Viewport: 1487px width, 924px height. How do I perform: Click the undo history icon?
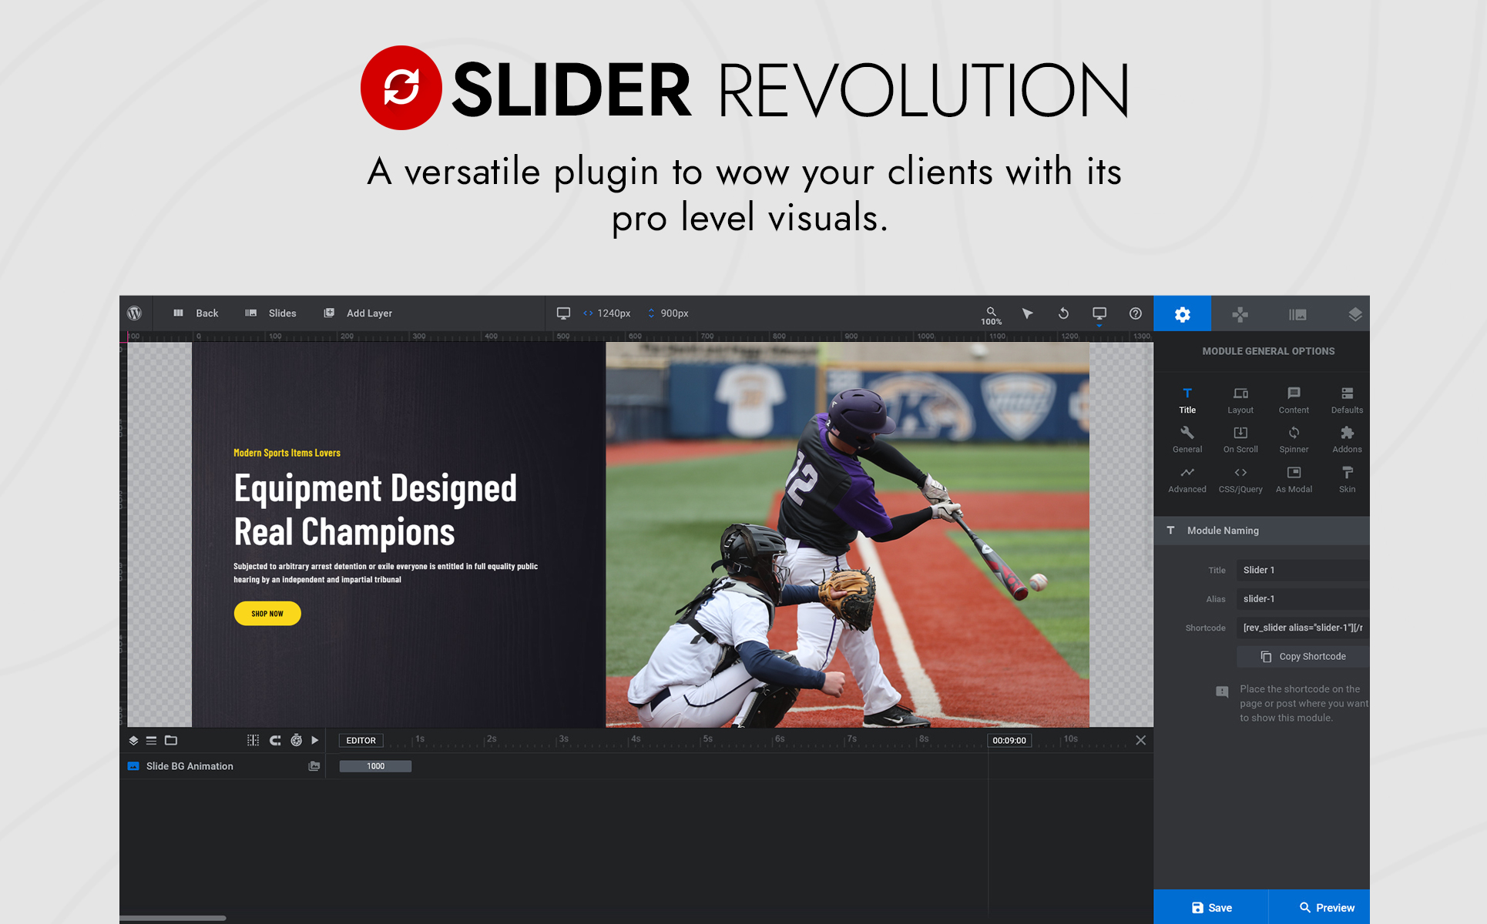(1063, 313)
